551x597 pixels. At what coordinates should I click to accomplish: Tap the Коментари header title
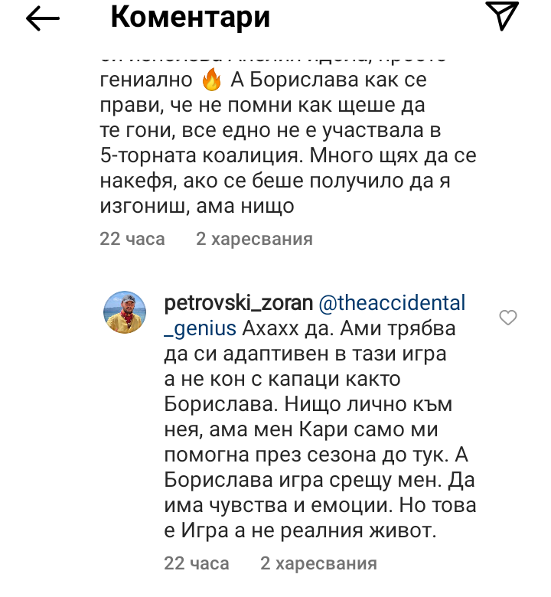point(191,17)
